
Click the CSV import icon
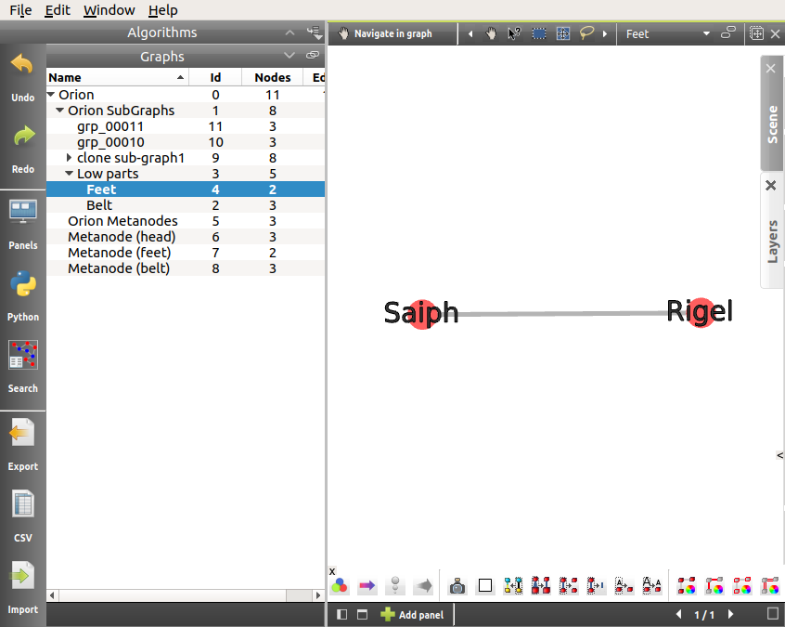pyautogui.click(x=22, y=505)
